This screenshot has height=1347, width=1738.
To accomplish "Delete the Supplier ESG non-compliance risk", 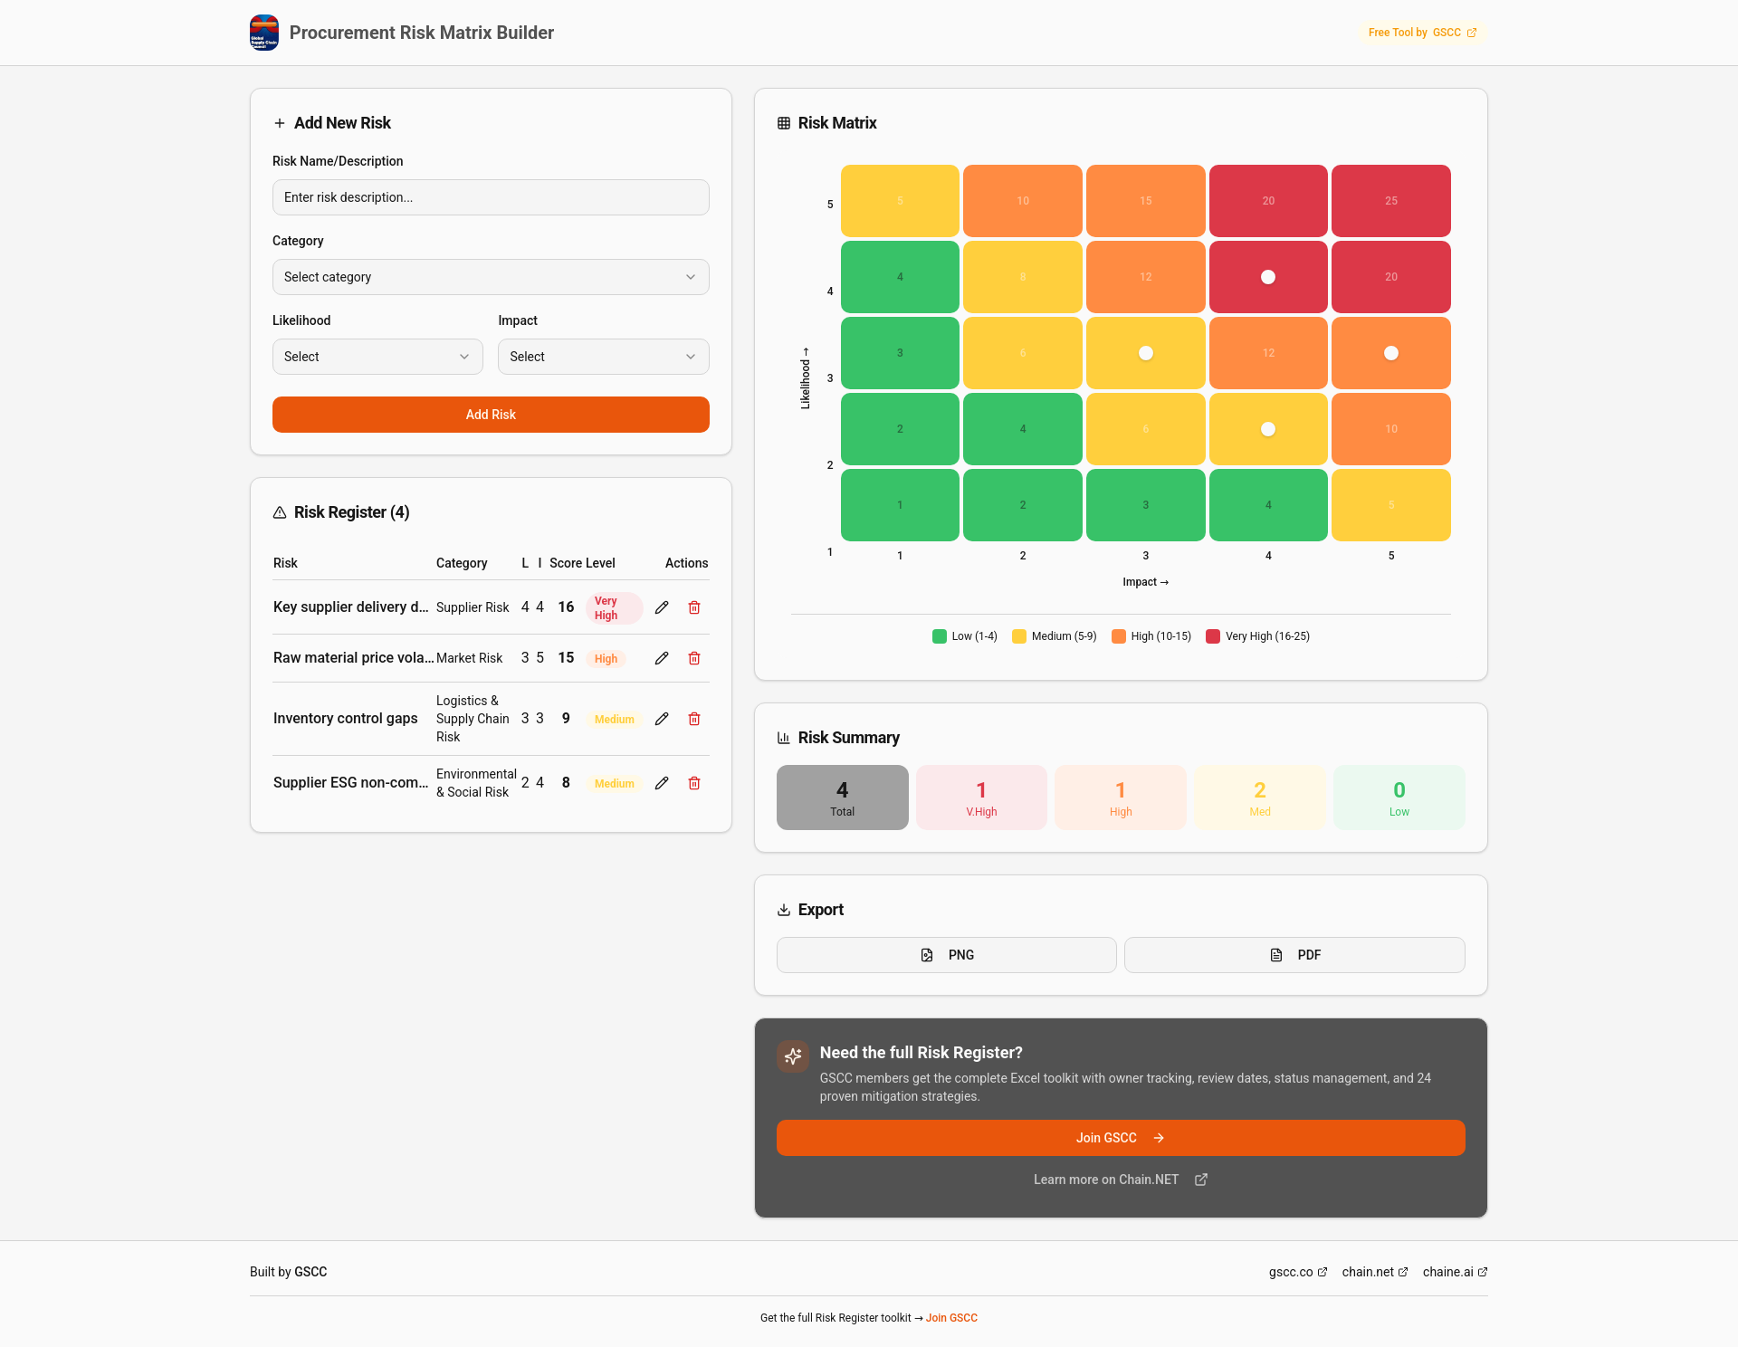I will point(694,783).
